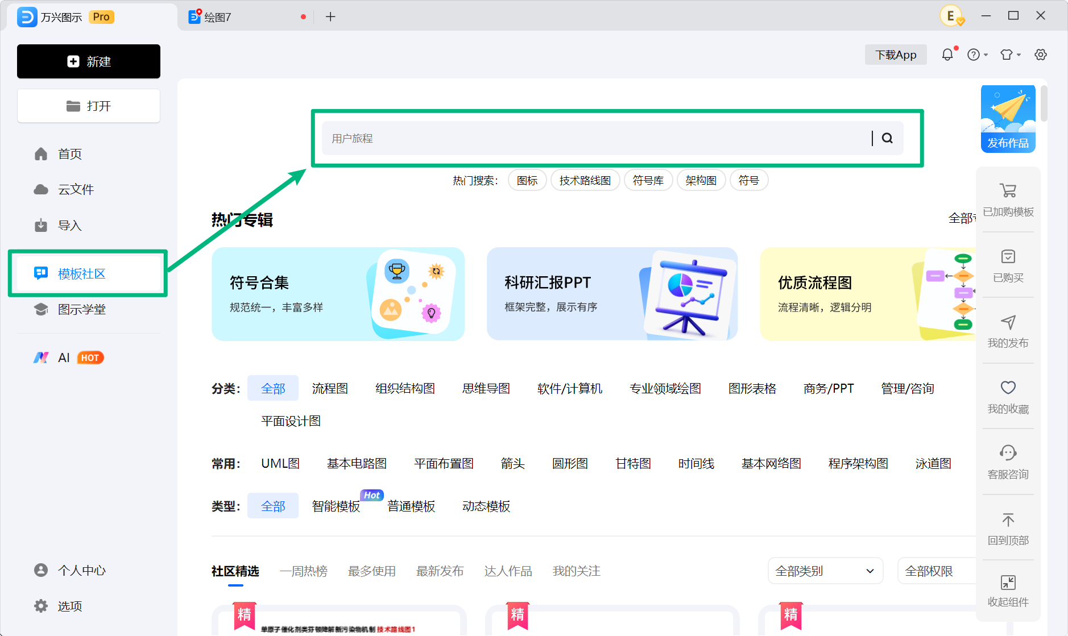Filter category by 思维导图
Screen dimensions: 1068x636
486,388
